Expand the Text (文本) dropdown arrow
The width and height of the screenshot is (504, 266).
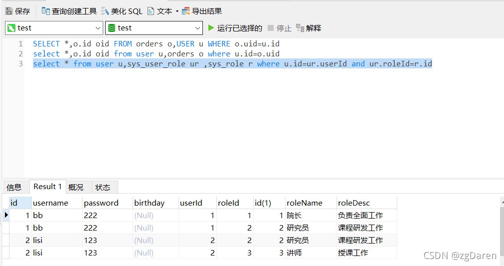tap(177, 11)
